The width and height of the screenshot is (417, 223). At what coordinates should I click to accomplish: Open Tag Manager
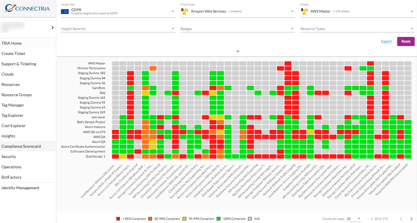point(28,105)
